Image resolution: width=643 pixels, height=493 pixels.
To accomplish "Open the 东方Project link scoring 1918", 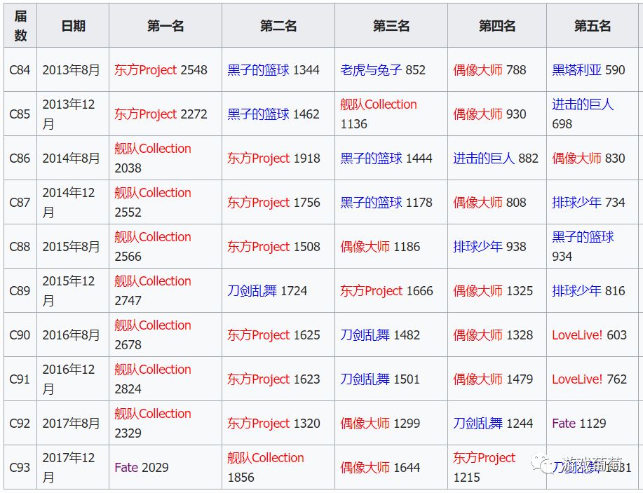I will [x=258, y=158].
